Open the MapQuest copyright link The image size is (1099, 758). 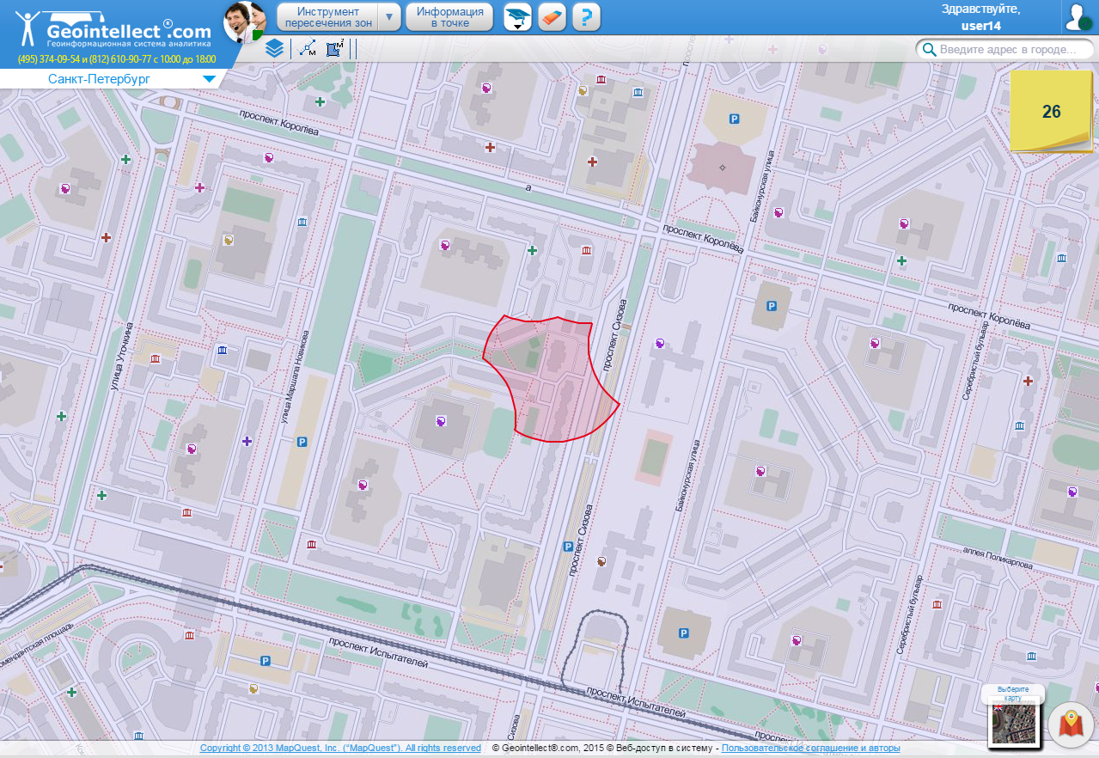point(340,748)
